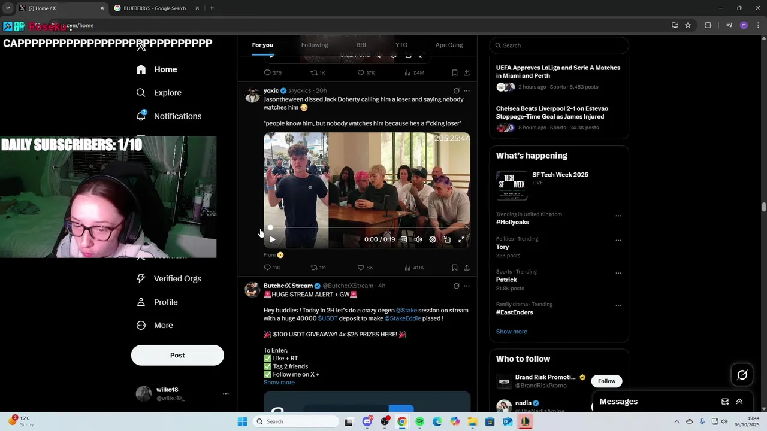The height and width of the screenshot is (431, 767).
Task: Open wilko18 account menu dots
Action: pos(226,394)
